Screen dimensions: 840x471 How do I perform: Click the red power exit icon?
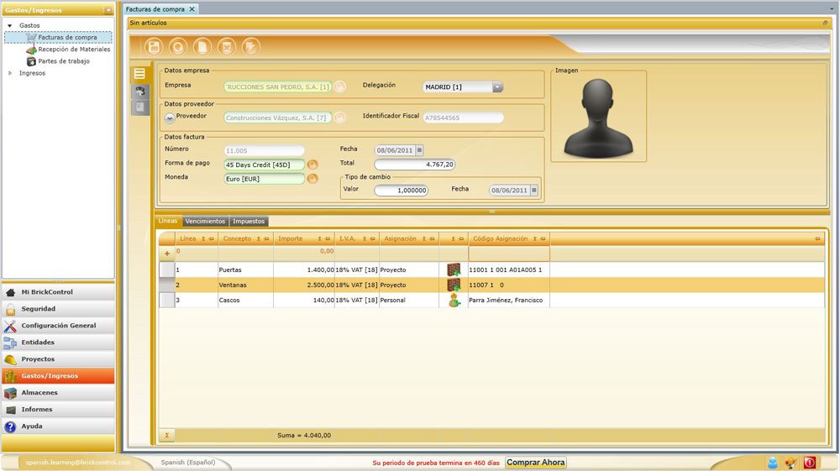tap(810, 463)
